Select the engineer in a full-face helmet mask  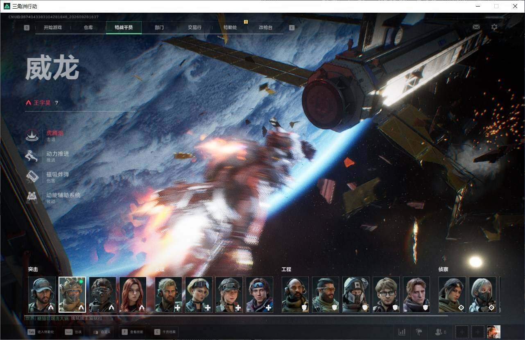pos(356,295)
